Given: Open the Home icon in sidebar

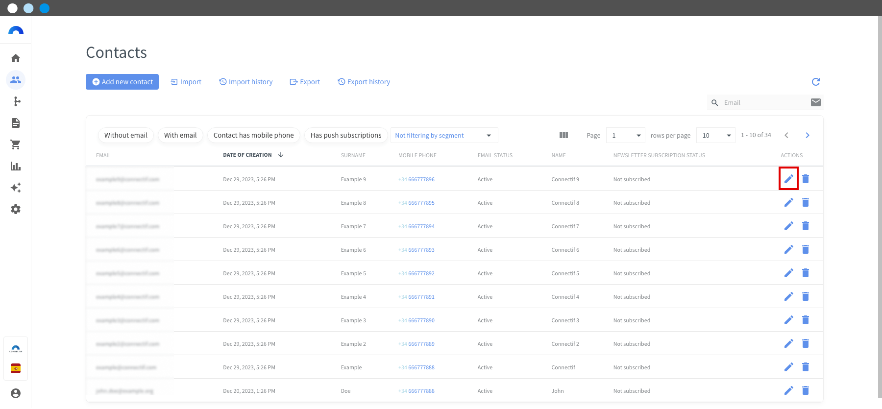Looking at the screenshot, I should 16,58.
